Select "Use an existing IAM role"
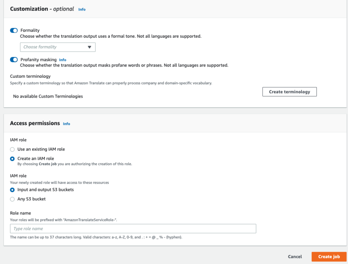Screen dimensions: 348x264 point(12,149)
